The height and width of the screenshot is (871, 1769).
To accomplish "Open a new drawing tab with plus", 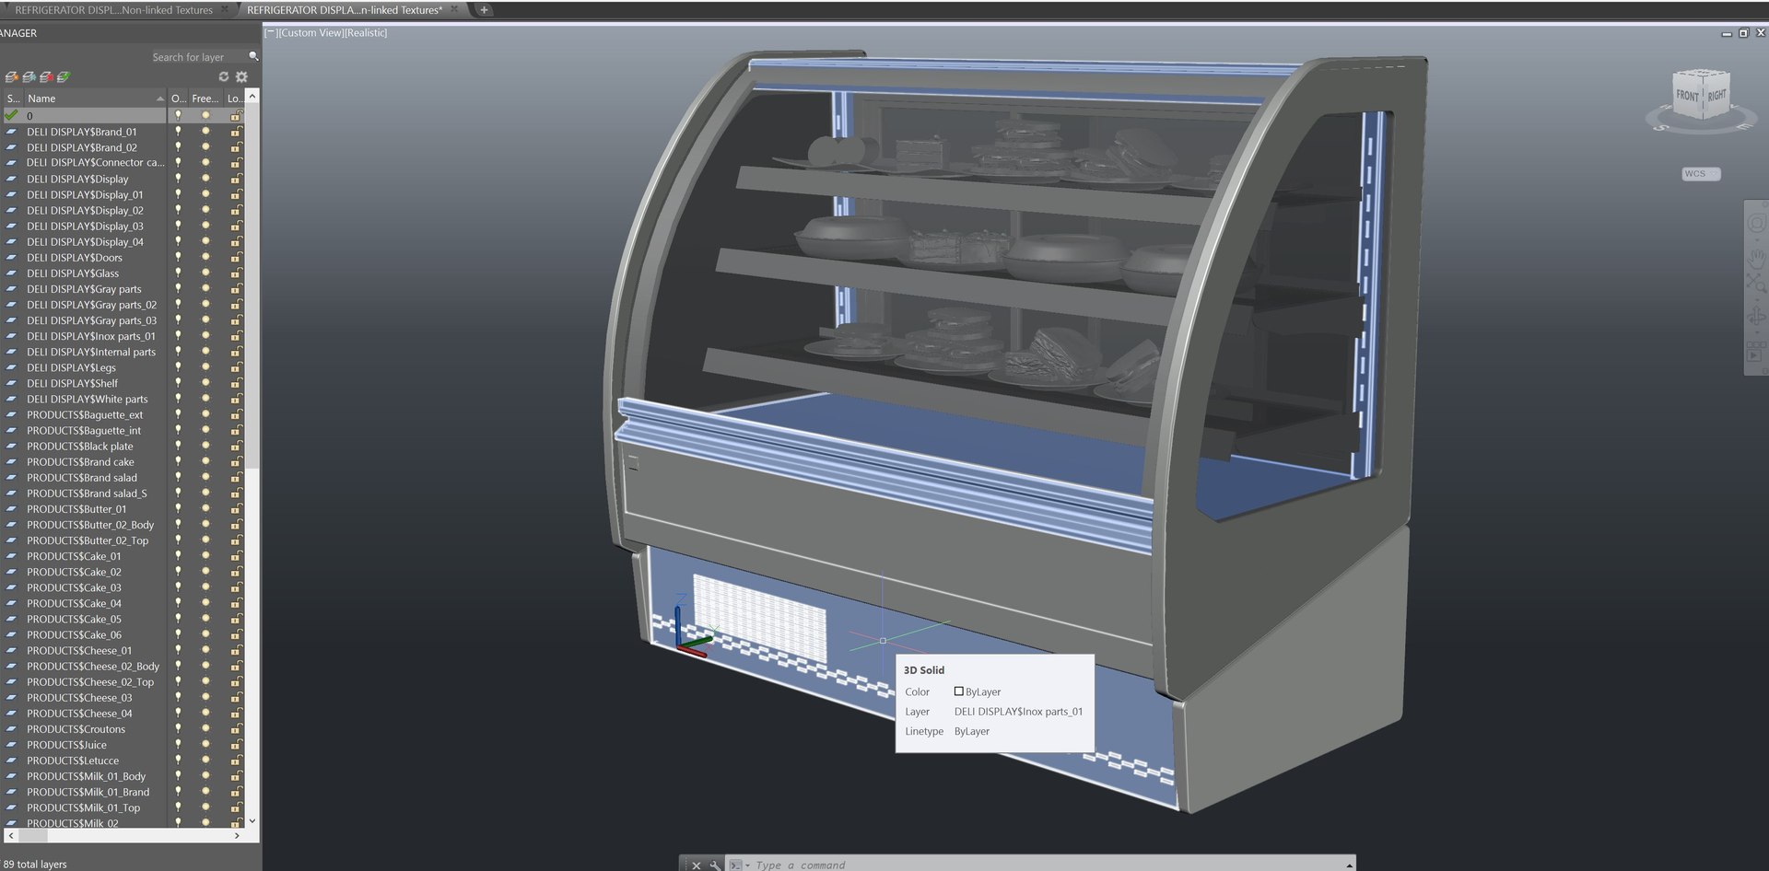I will [x=484, y=10].
